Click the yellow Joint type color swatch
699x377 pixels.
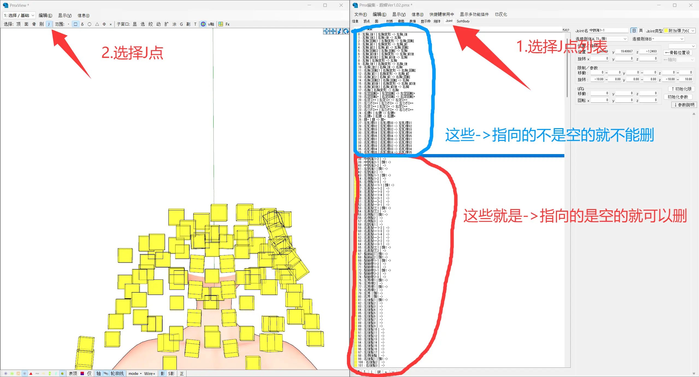click(666, 31)
